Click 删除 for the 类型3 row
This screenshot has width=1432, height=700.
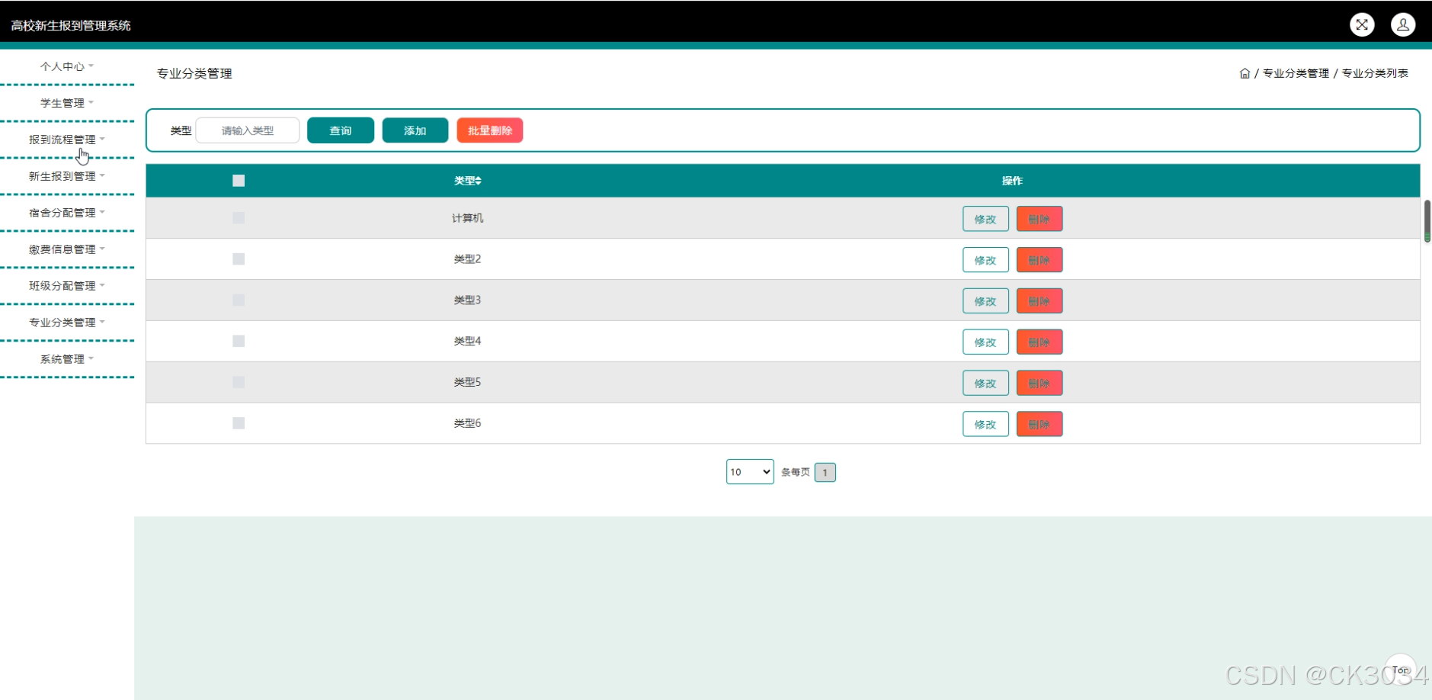[x=1040, y=301]
